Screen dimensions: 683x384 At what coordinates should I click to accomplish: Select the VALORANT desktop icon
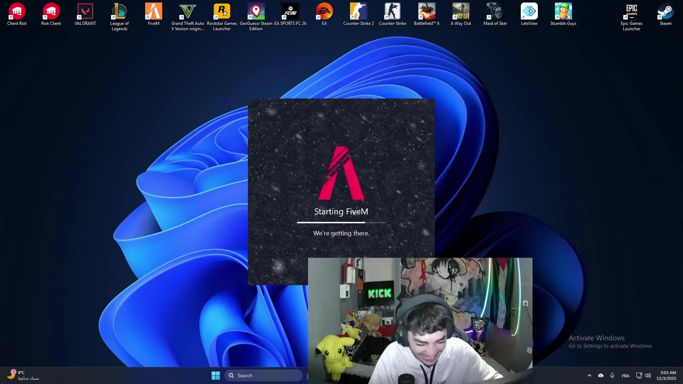pos(85,15)
